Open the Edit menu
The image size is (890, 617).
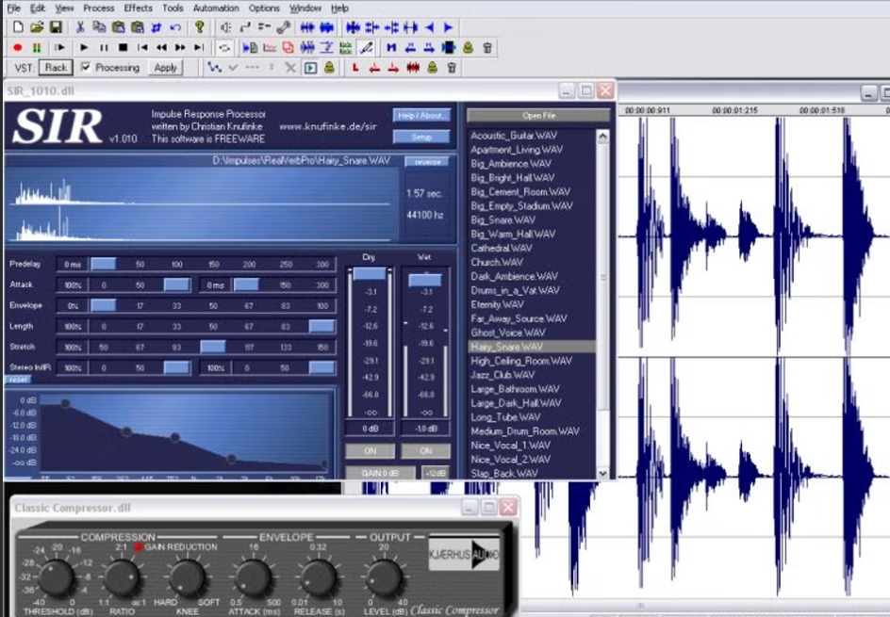pos(38,8)
